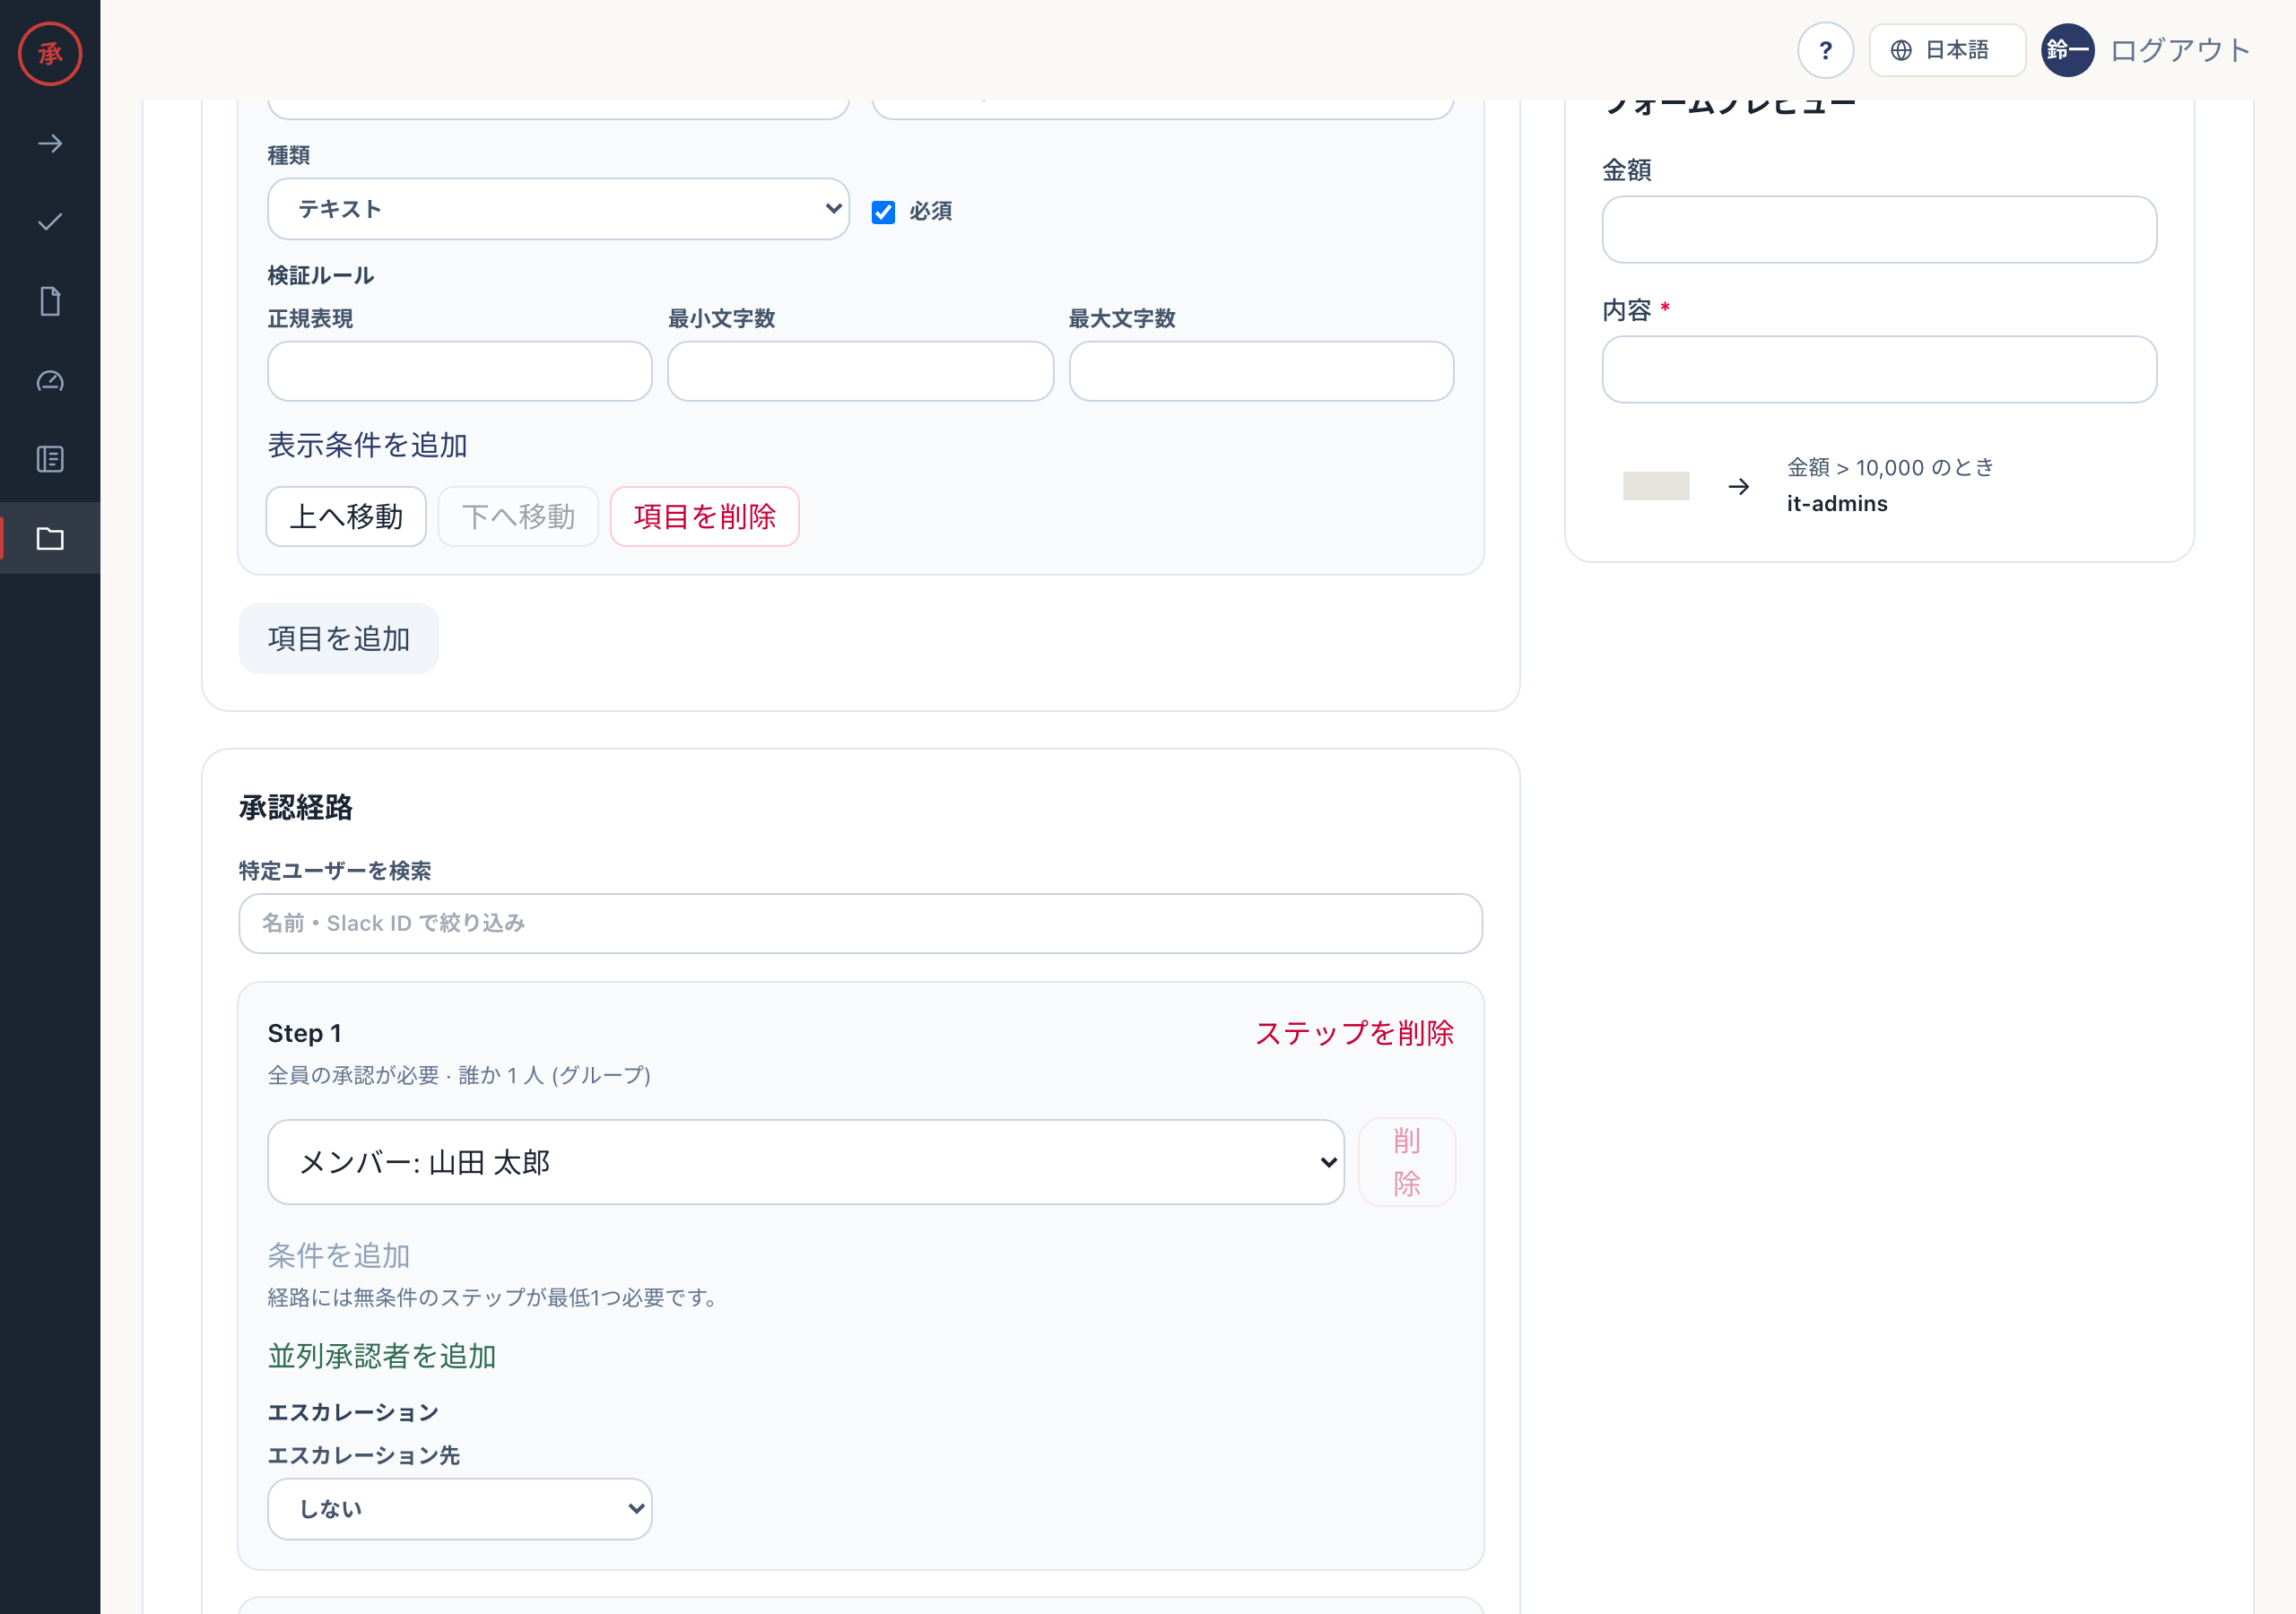
Task: Click the 下へ移動 button
Action: coord(518,516)
